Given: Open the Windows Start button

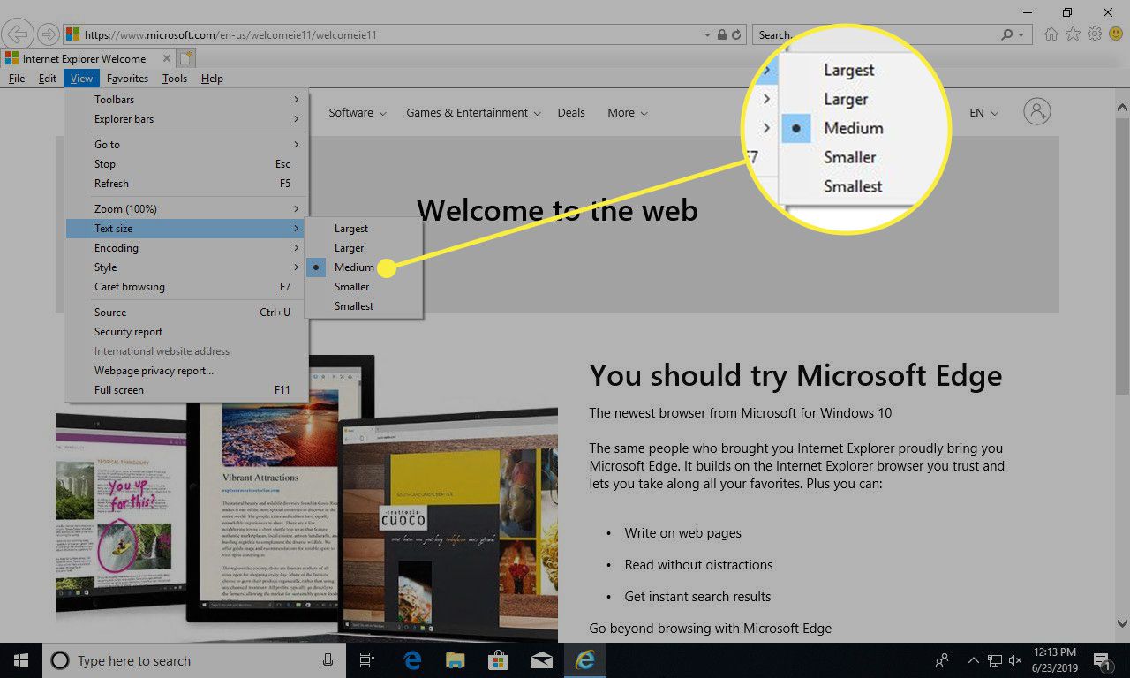Looking at the screenshot, I should (21, 660).
